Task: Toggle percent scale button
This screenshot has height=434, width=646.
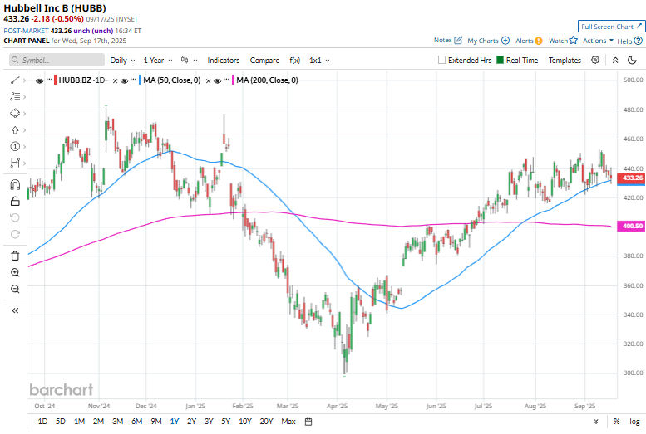Action: (x=616, y=422)
